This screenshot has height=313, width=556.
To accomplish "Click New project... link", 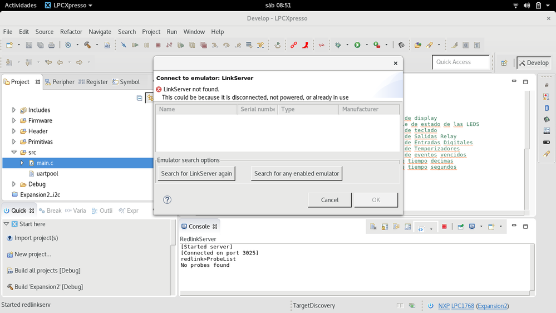I will (x=33, y=254).
